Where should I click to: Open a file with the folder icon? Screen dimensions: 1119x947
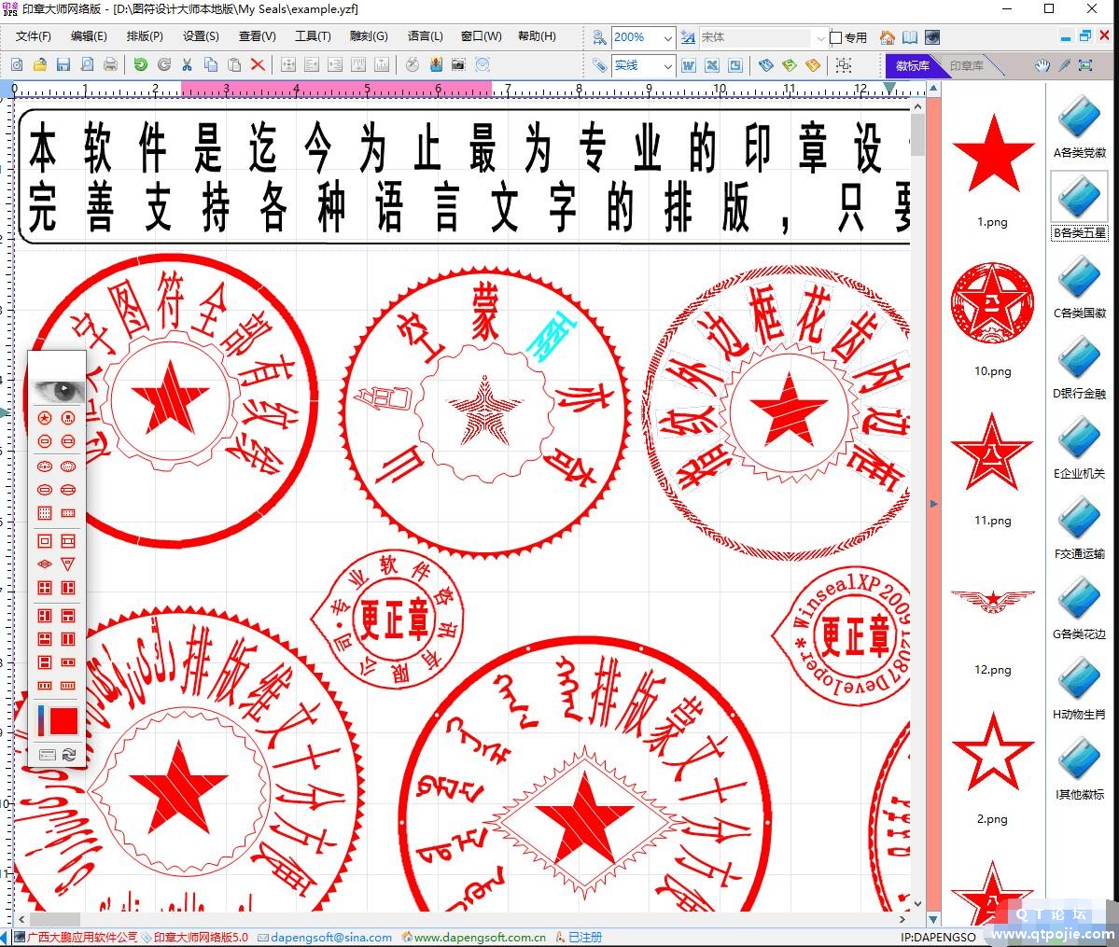click(40, 65)
